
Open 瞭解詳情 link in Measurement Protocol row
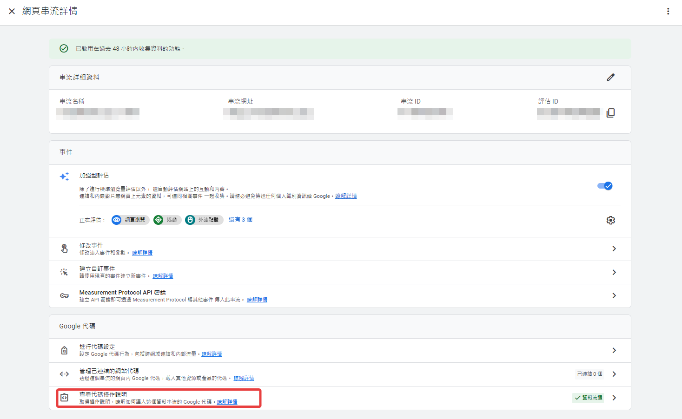257,300
